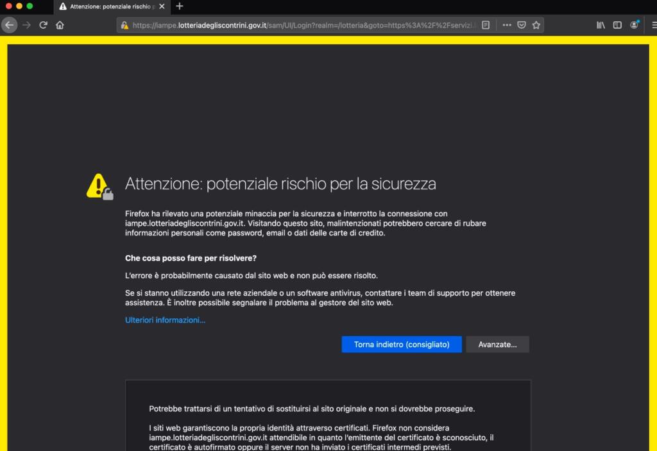Save page to Pocket

point(522,25)
